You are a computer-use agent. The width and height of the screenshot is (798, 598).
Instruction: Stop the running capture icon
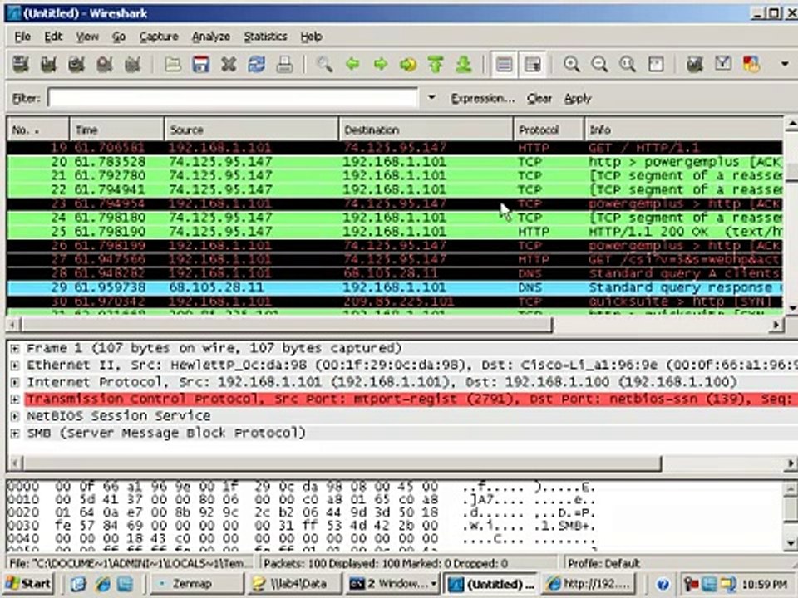click(x=105, y=65)
